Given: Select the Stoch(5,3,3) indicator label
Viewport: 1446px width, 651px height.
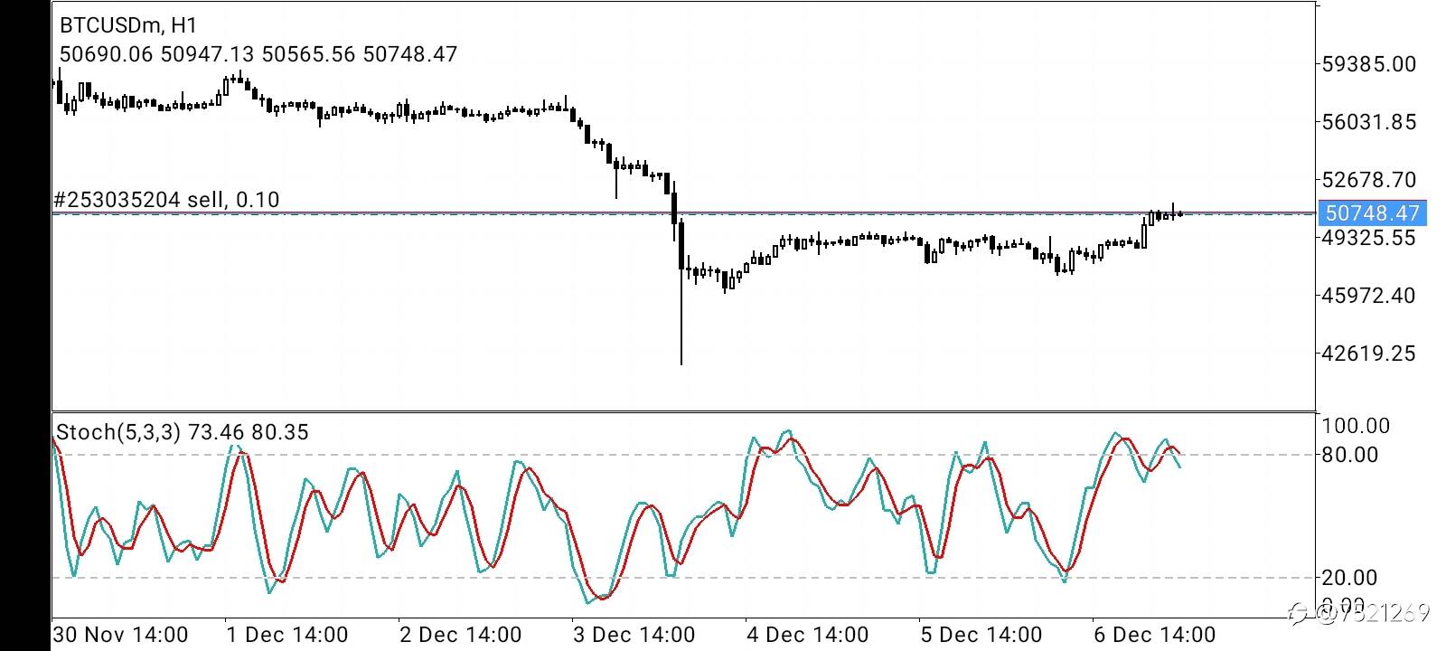Looking at the screenshot, I should click(x=182, y=432).
